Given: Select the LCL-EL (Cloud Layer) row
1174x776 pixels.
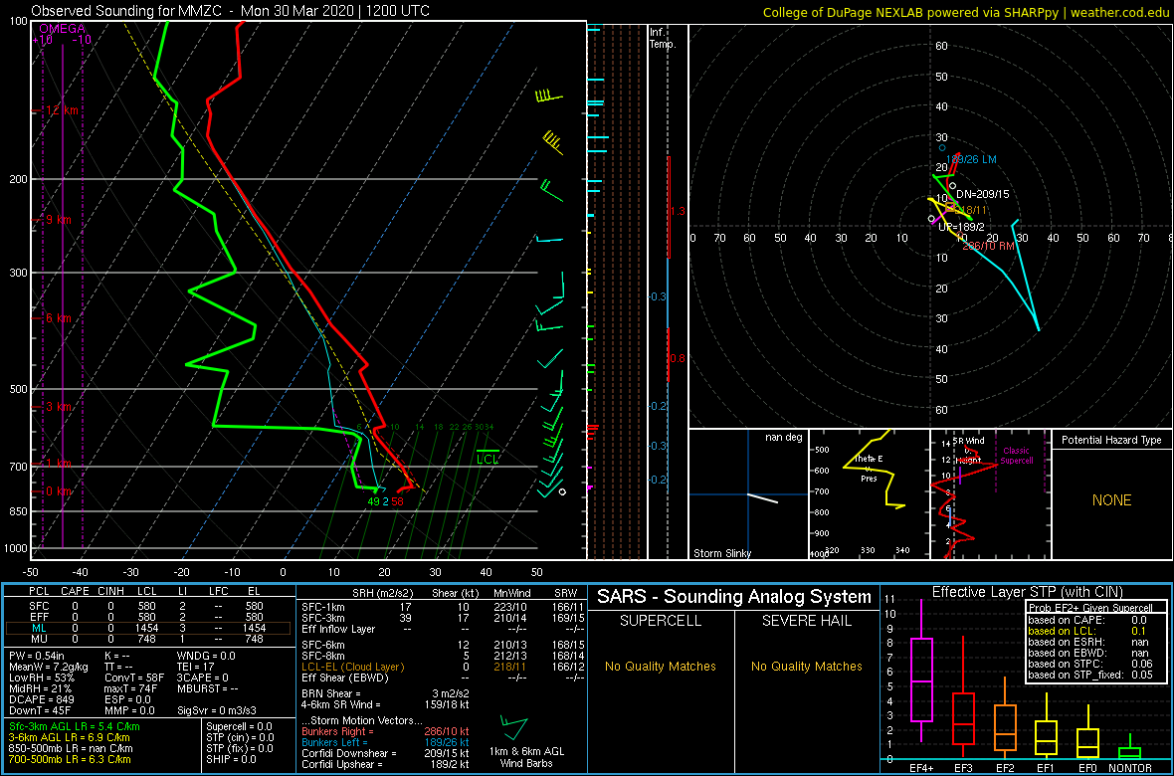Looking at the screenshot, I should [x=442, y=667].
